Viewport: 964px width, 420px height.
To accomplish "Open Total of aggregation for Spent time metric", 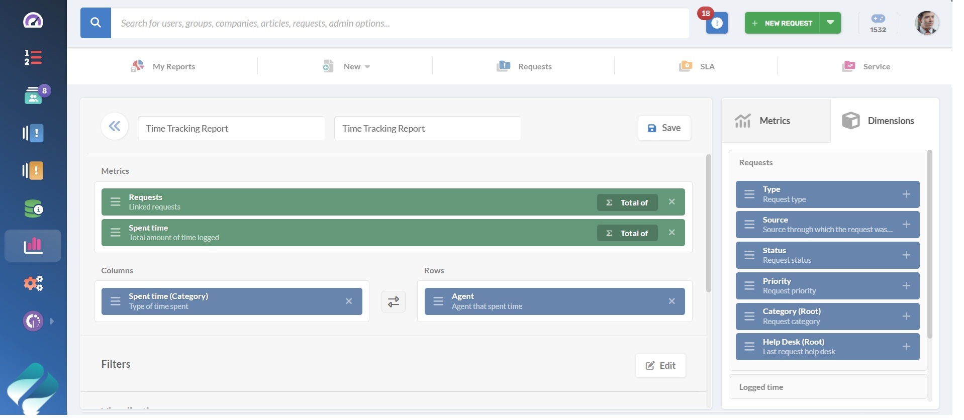I will click(x=627, y=233).
